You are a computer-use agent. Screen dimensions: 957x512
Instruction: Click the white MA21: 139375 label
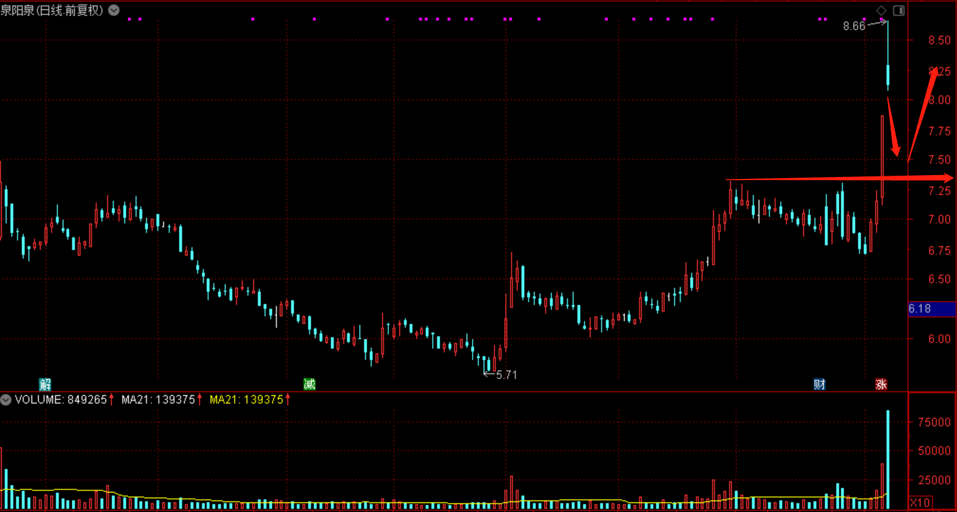[158, 399]
